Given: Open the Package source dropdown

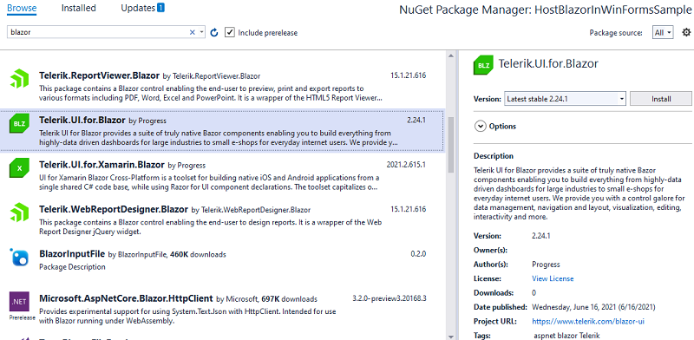Looking at the screenshot, I should (x=663, y=32).
